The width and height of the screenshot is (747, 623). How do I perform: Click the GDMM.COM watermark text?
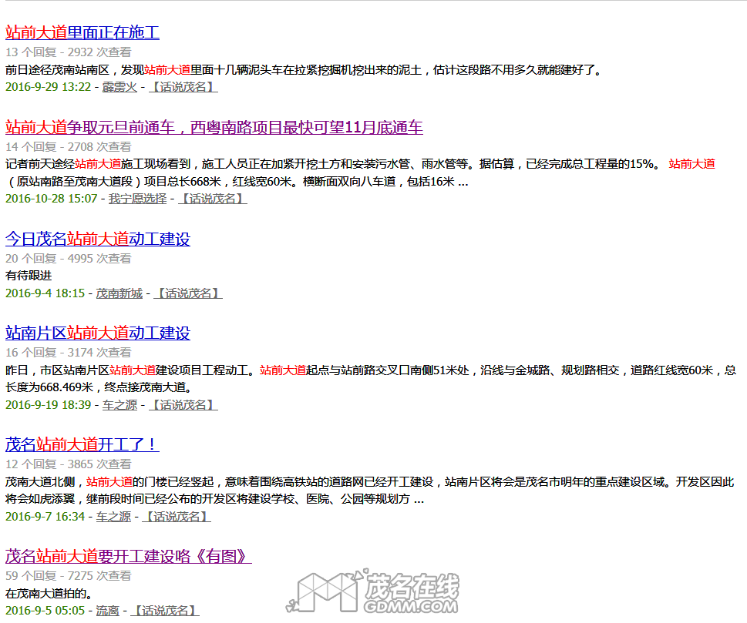pos(412,606)
